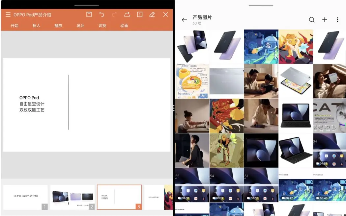Redo using the greyed curved arrow icon
The image size is (346, 216).
pos(114,14)
